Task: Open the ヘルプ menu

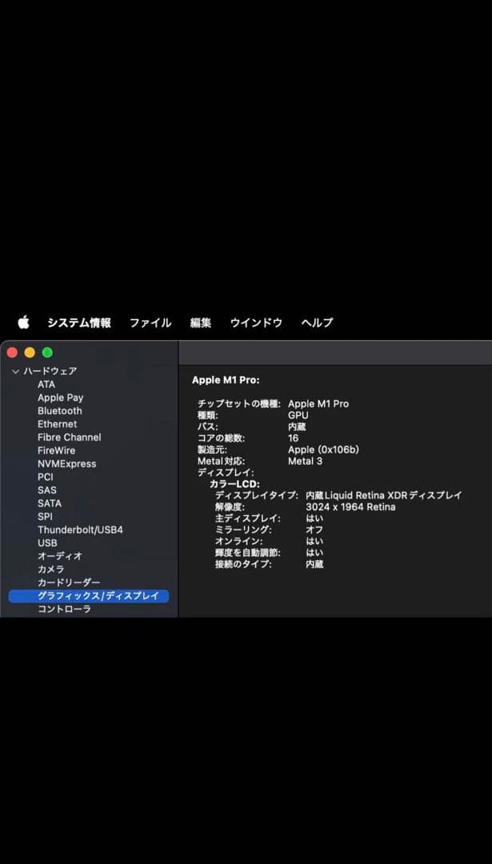Action: 317,323
